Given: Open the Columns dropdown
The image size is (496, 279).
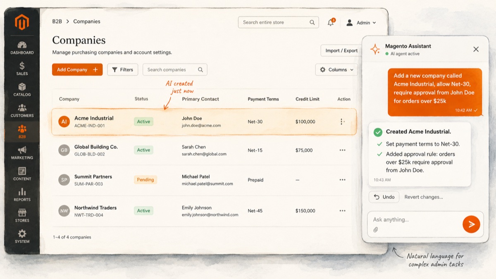Looking at the screenshot, I should click(x=336, y=70).
